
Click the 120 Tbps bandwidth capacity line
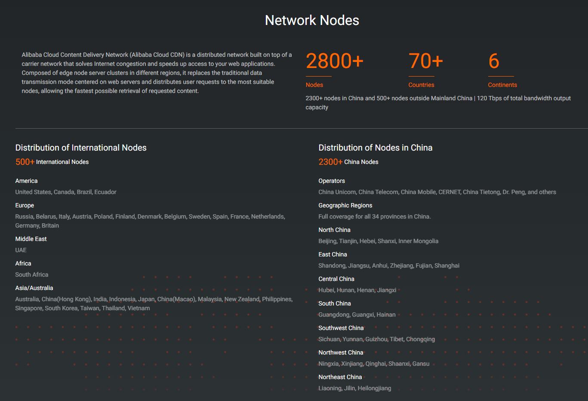(438, 103)
